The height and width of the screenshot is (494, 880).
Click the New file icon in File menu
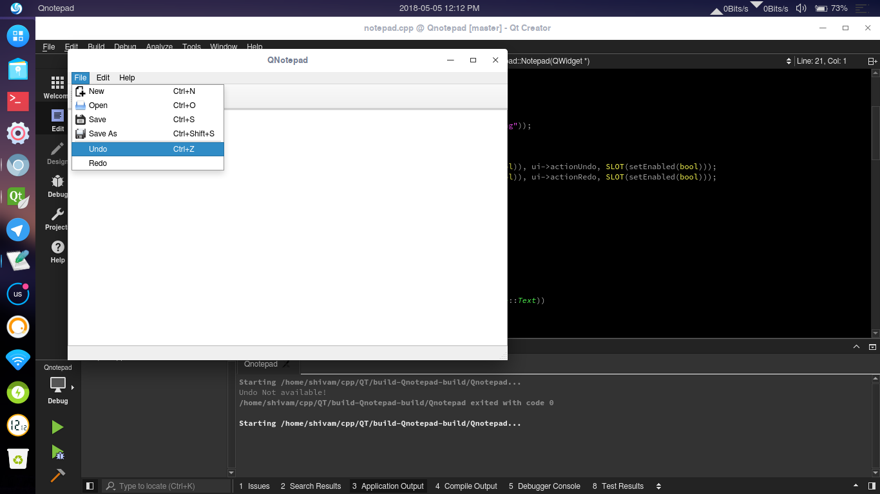[81, 91]
